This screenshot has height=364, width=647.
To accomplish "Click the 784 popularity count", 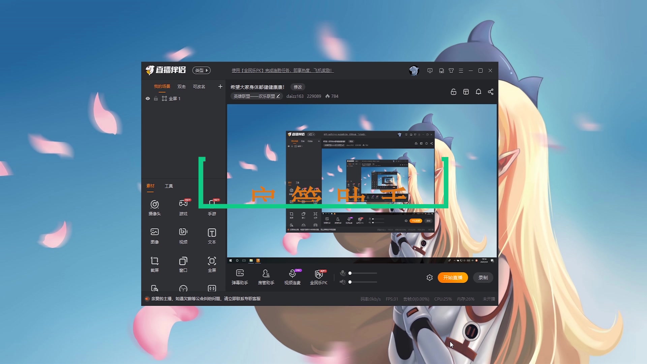I will [x=332, y=96].
